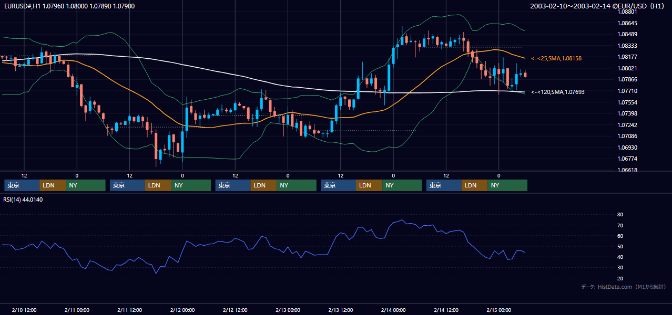672x315 pixels.
Task: Click the RSI(14) 44.0140 indicator label
Action: click(23, 199)
